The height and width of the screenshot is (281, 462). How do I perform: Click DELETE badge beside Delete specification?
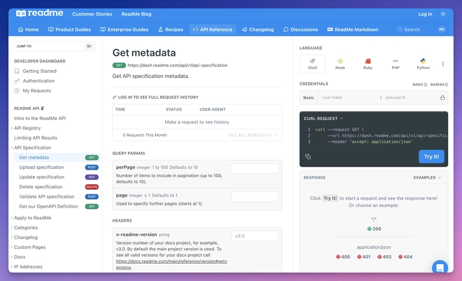point(92,187)
